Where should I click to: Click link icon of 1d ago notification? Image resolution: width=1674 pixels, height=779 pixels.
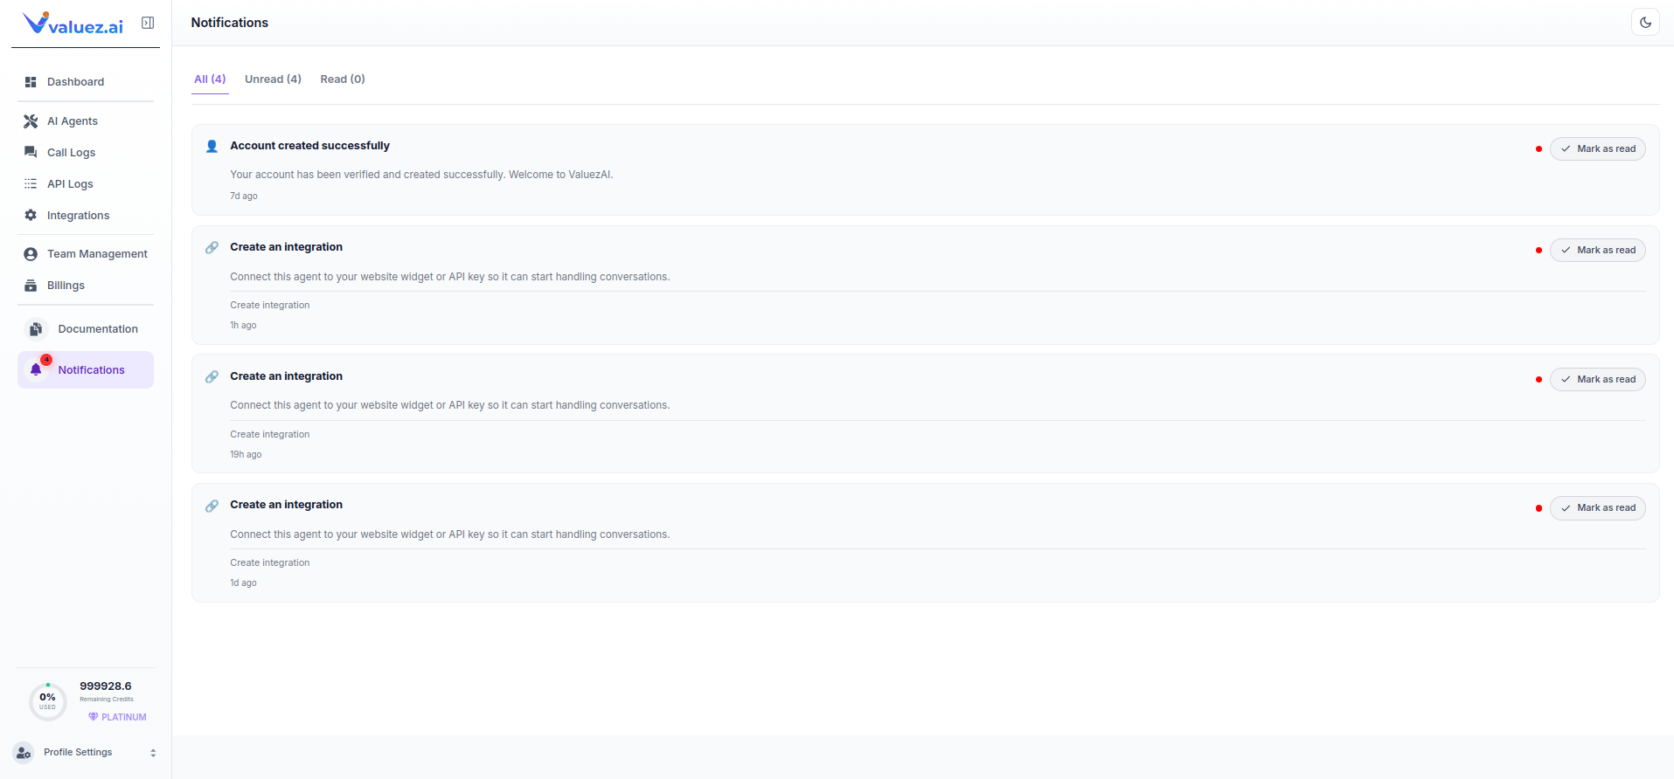pos(212,506)
